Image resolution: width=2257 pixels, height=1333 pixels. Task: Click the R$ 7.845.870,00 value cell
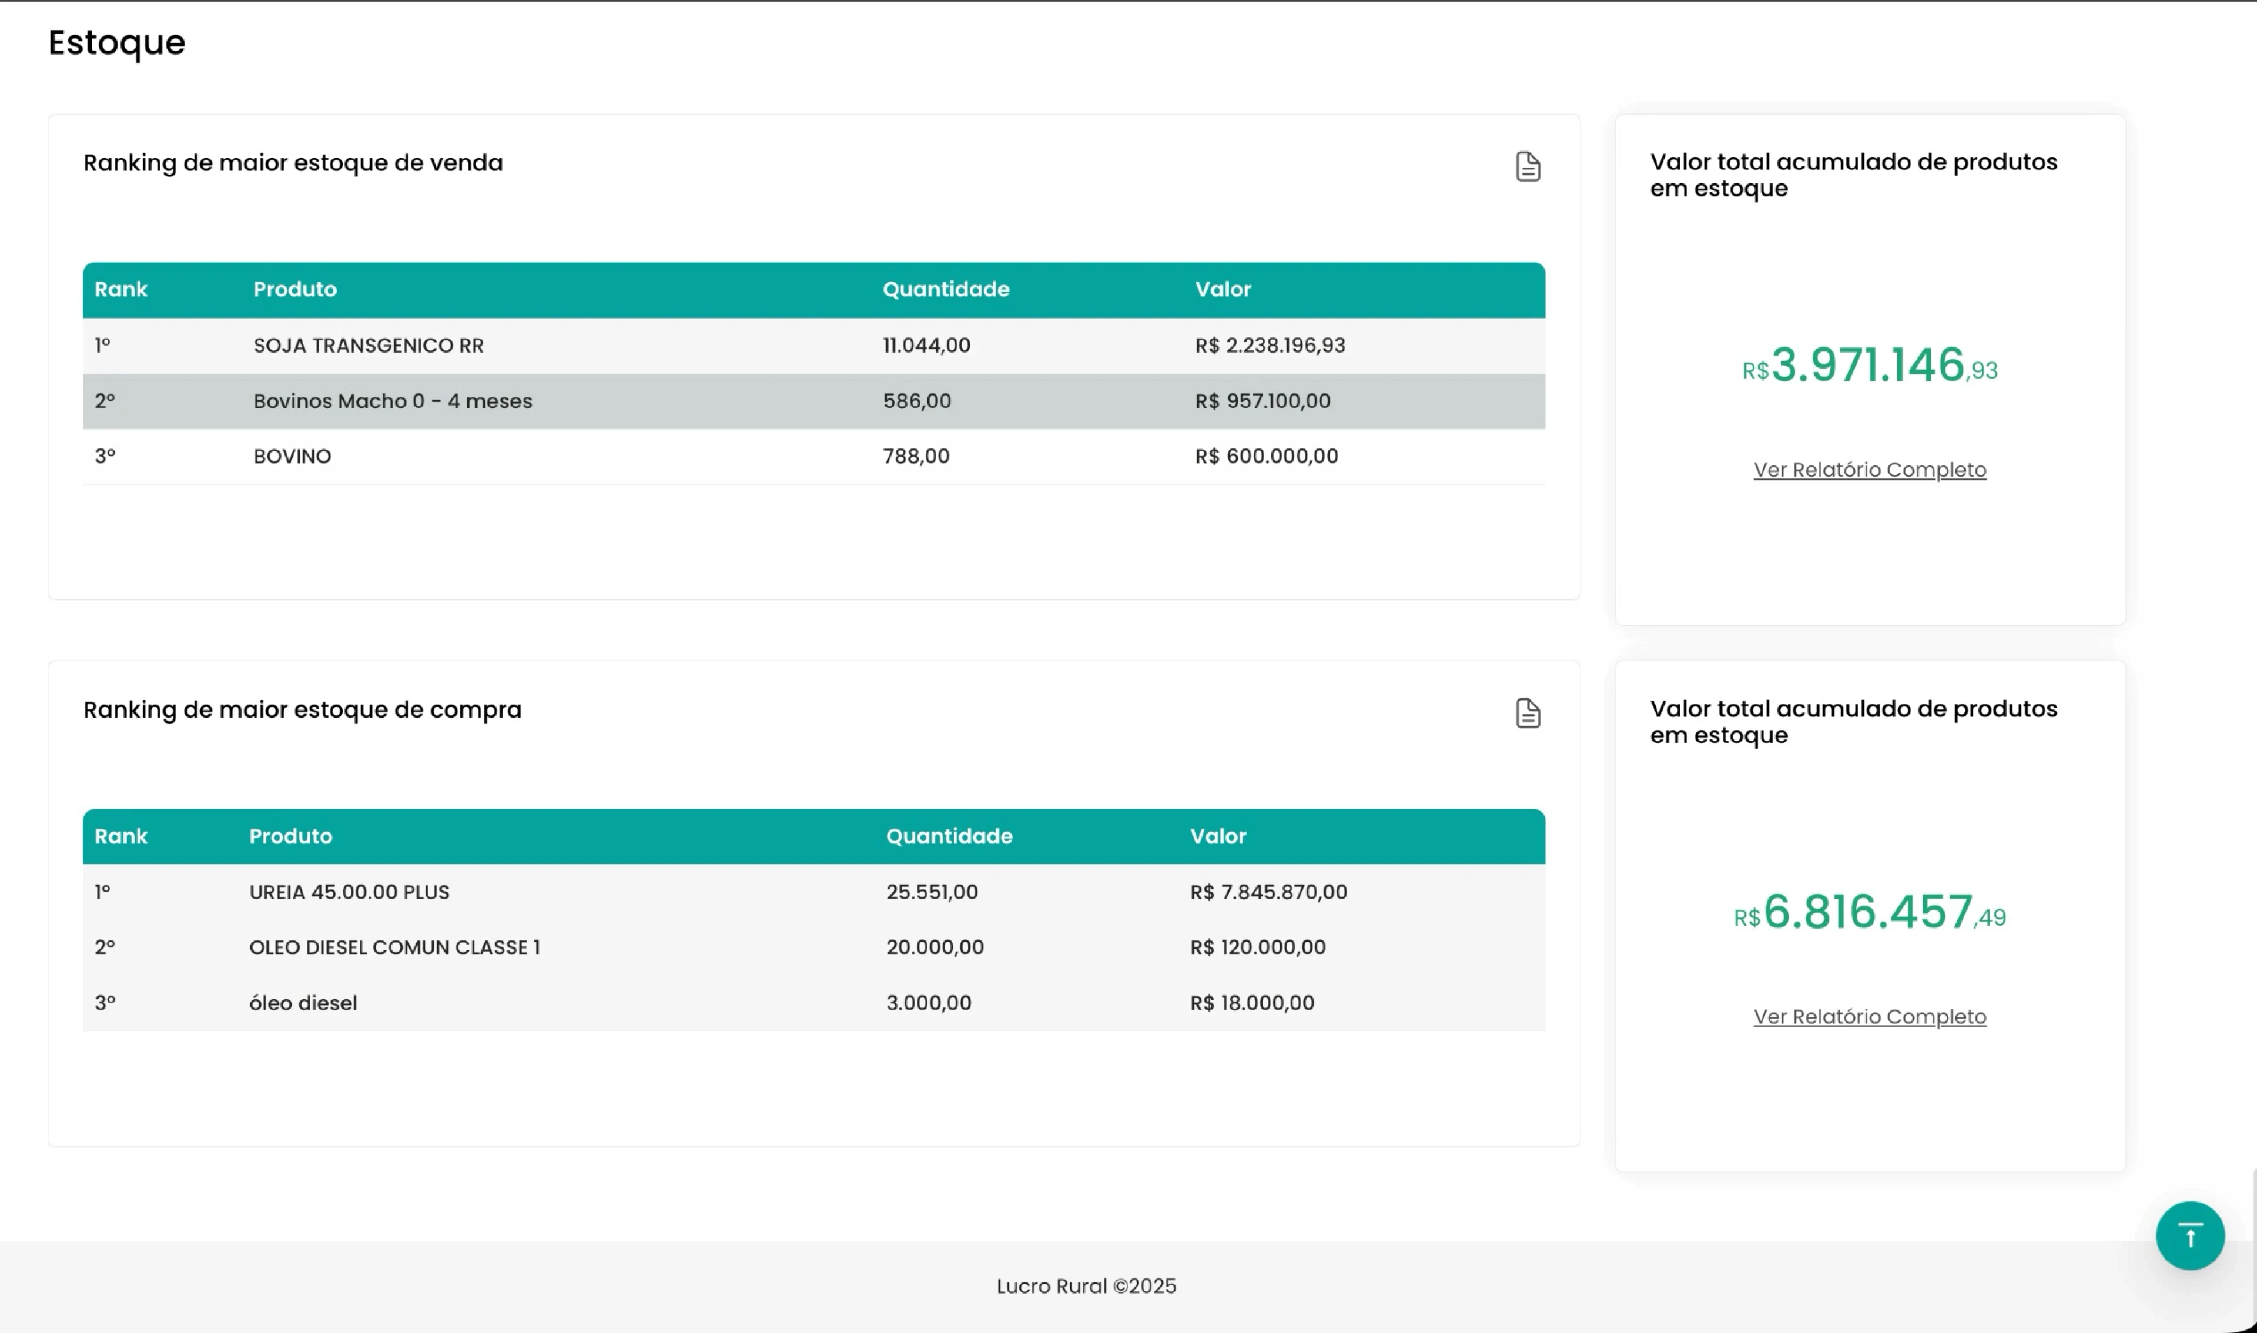pos(1267,892)
